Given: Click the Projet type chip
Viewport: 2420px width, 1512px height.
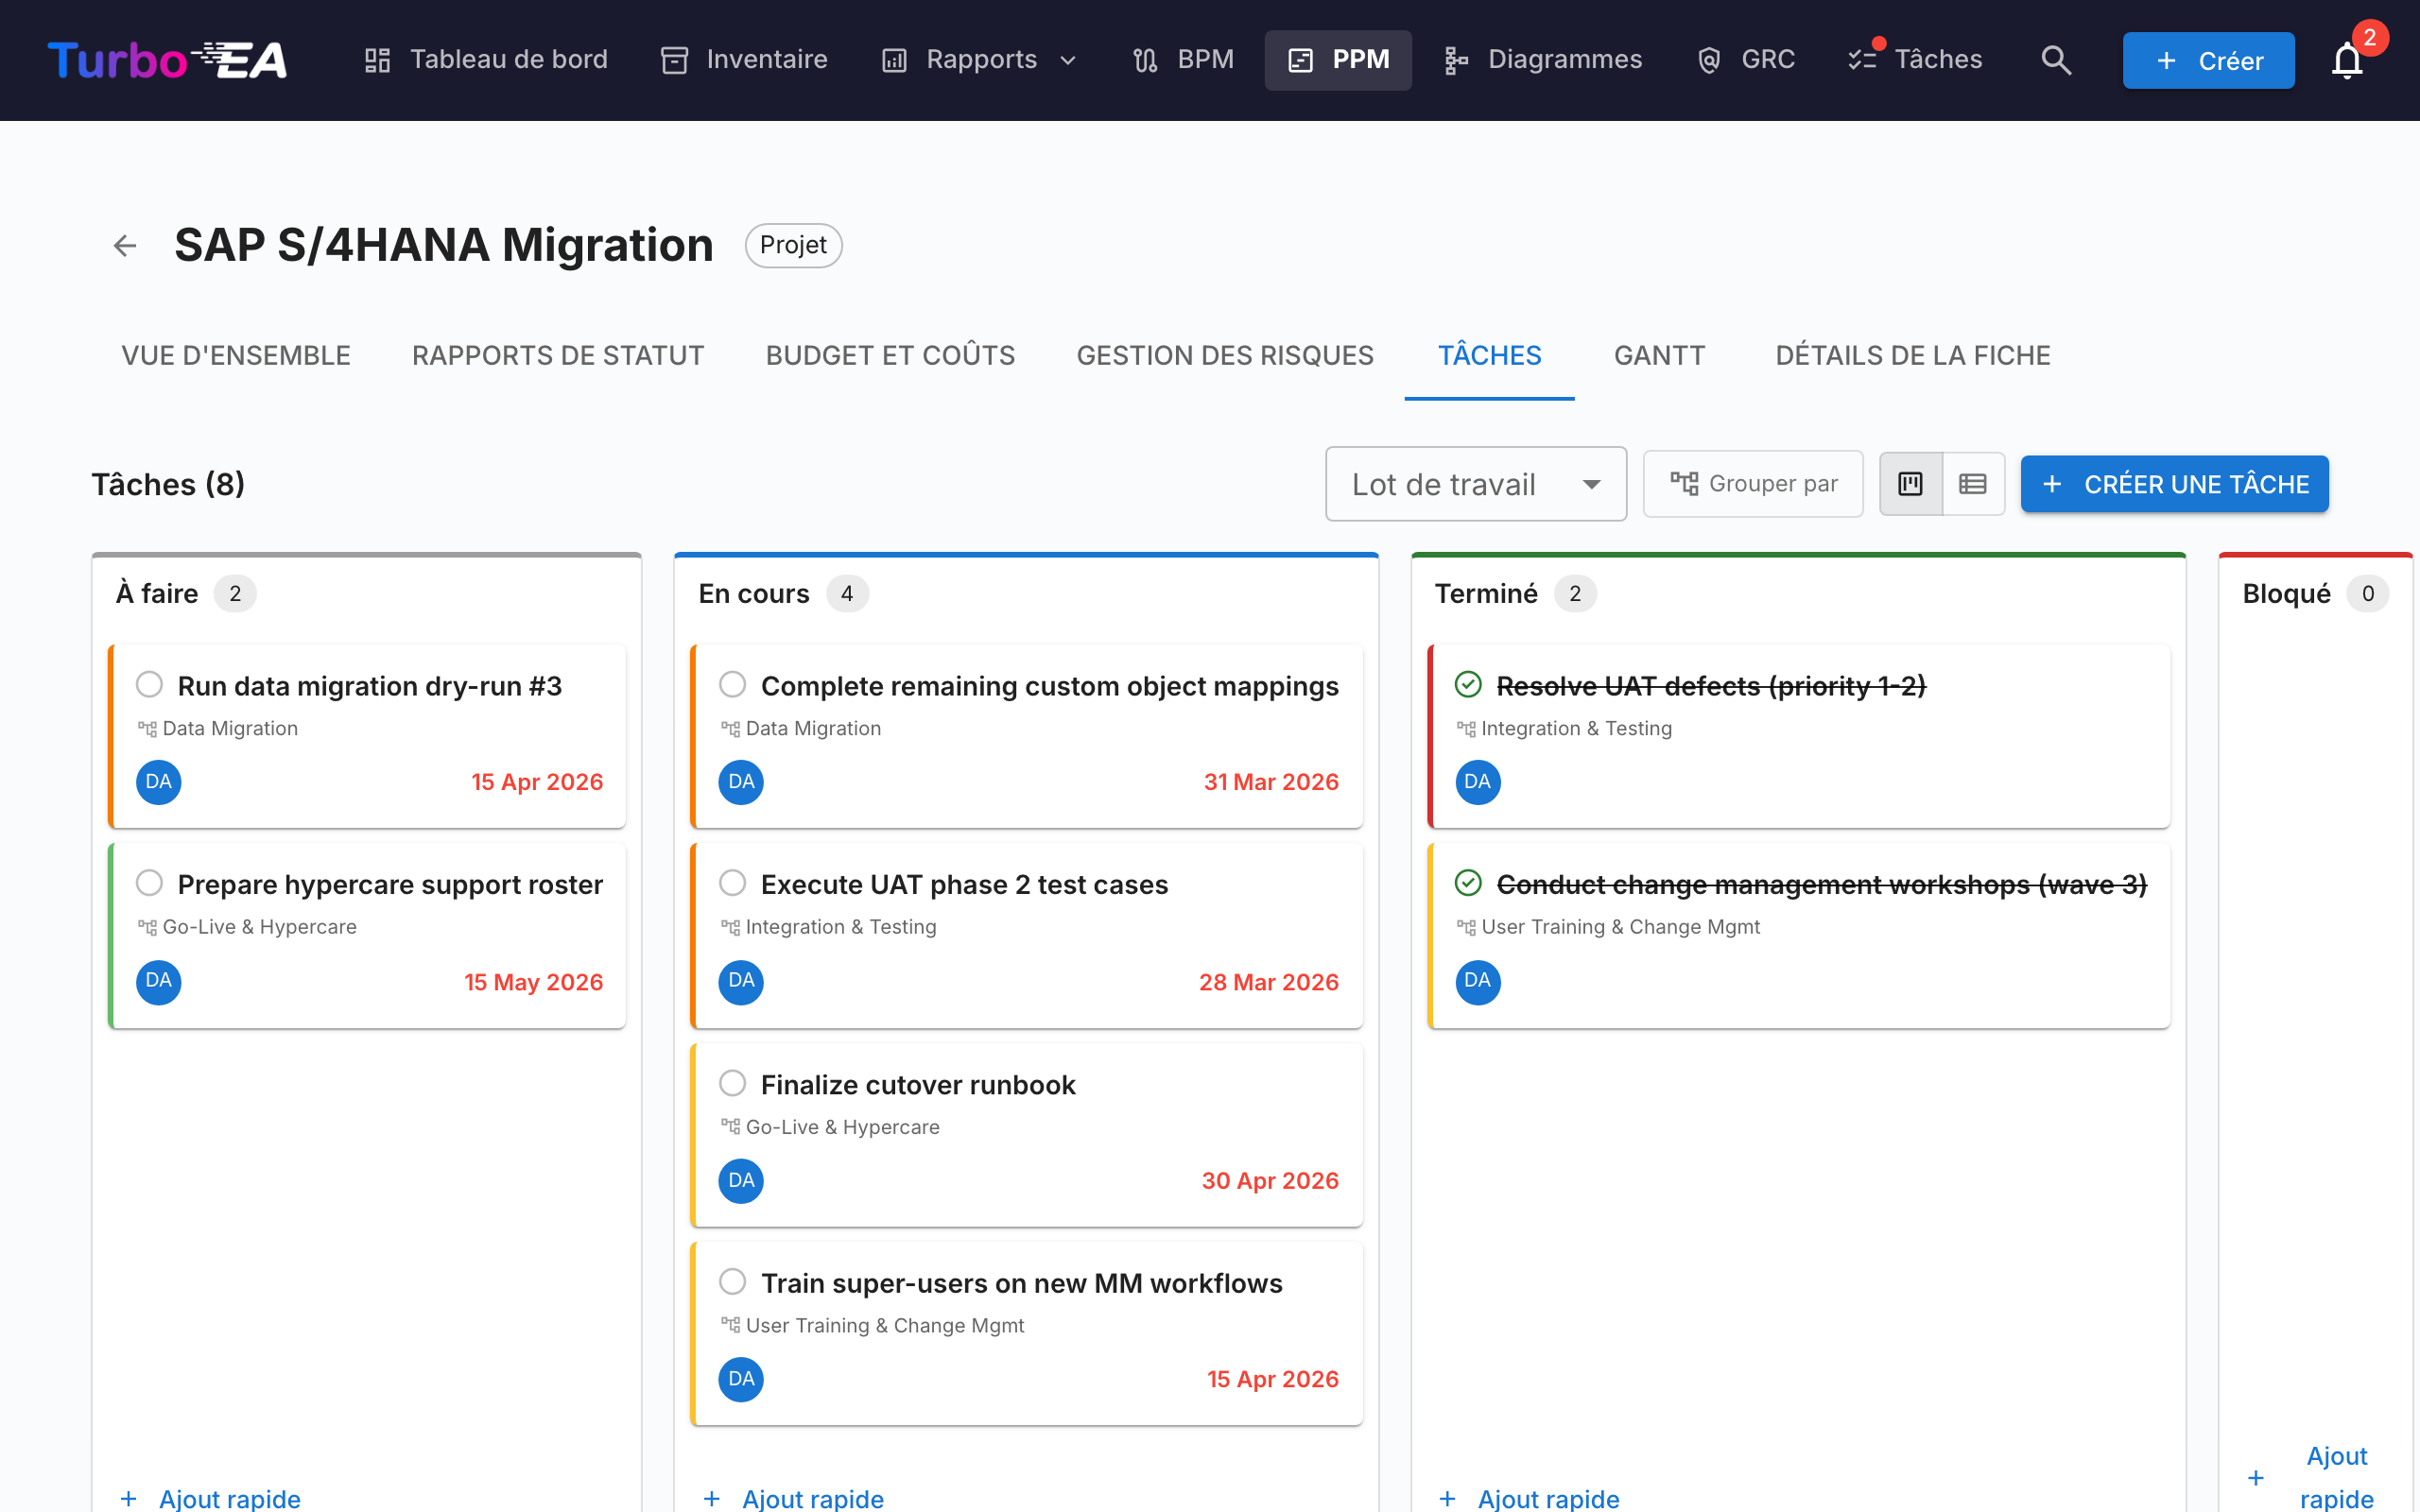Looking at the screenshot, I should 793,245.
